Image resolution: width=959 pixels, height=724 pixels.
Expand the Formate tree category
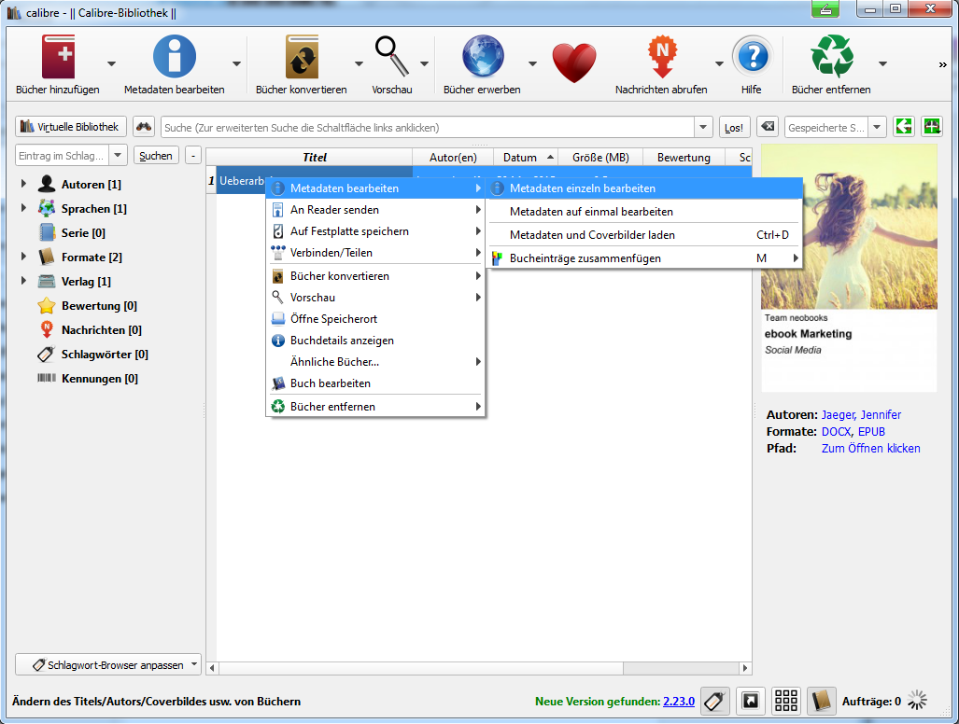(23, 257)
